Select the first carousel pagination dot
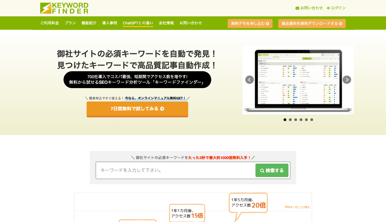This screenshot has height=222, width=386. click(x=285, y=120)
